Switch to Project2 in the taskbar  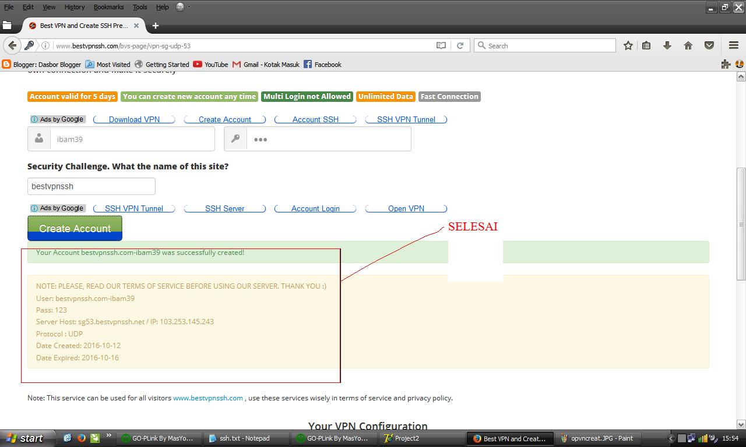pos(421,438)
